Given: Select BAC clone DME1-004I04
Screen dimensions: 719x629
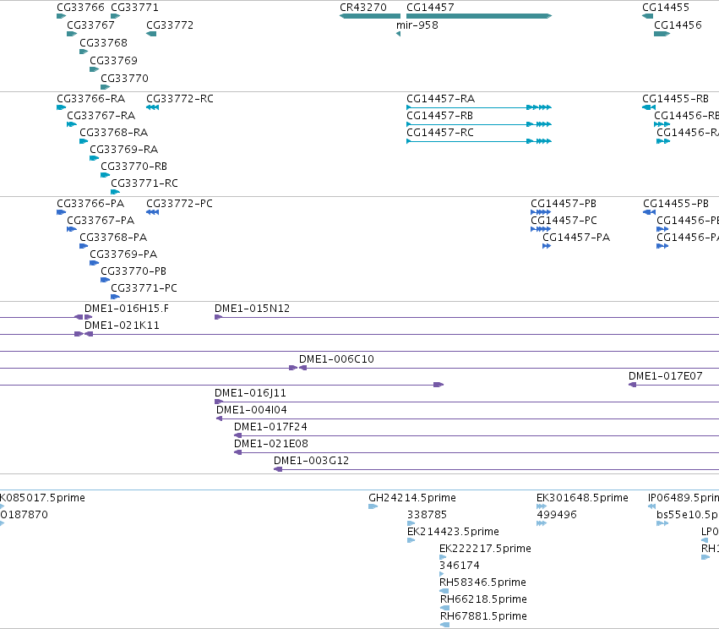Looking at the screenshot, I should [x=252, y=410].
